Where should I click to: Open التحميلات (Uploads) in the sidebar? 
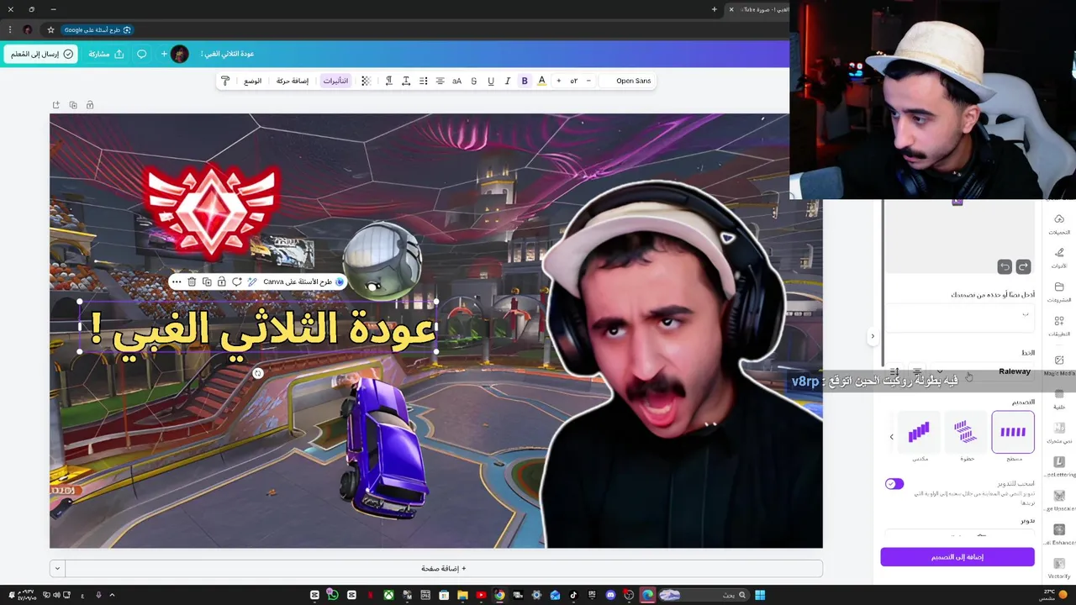click(1059, 224)
